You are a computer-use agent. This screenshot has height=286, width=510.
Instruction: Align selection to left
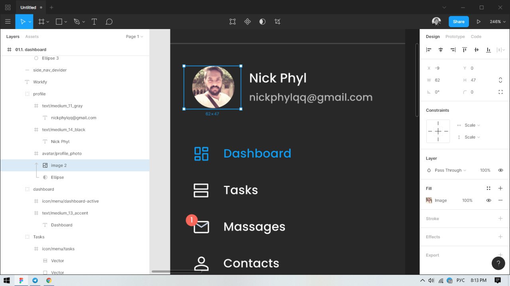coord(429,50)
